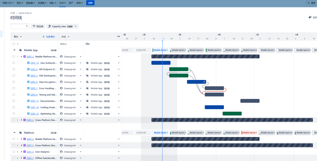Click the team icon in the SSPC-11 row
Screen dimensions: 317x161
87,101
